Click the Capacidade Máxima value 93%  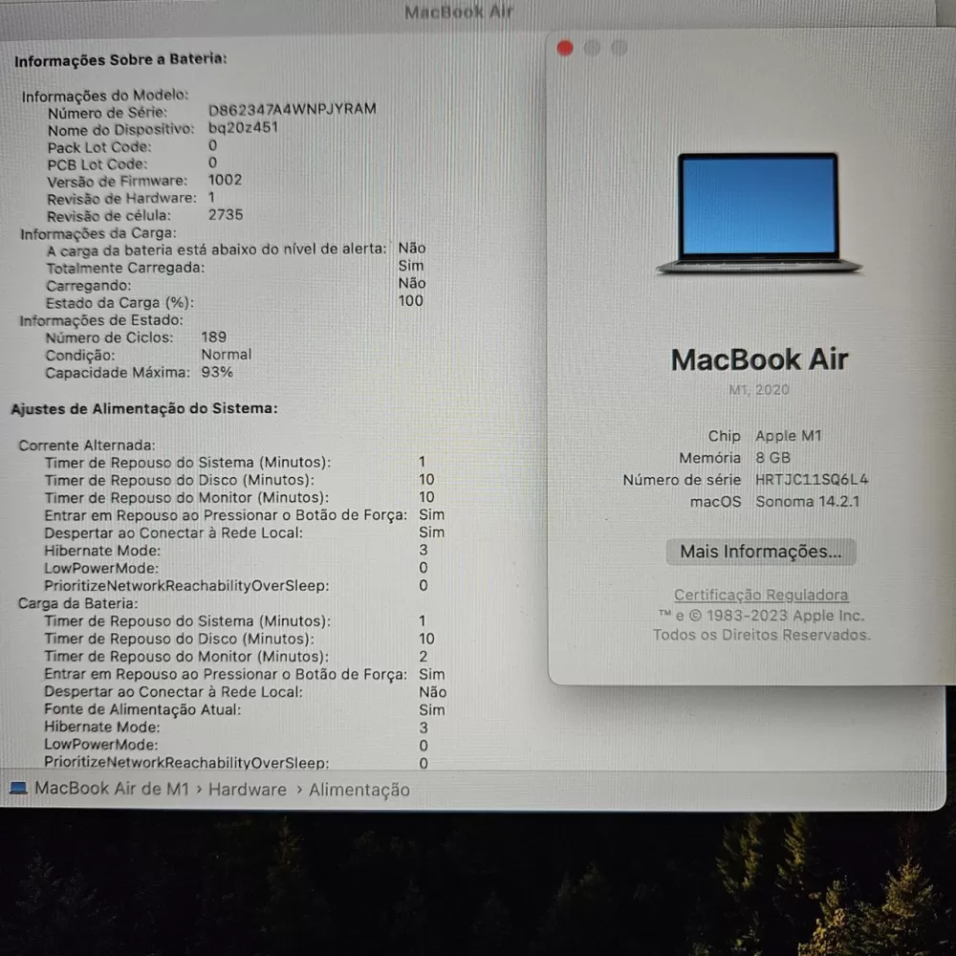tap(217, 372)
